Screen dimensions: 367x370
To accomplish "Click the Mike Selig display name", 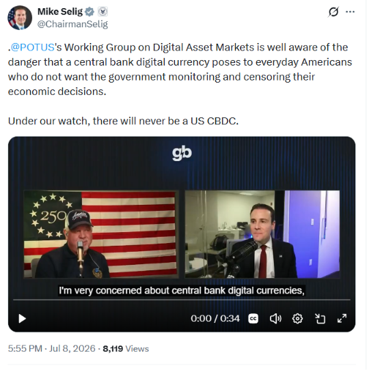I will [60, 12].
